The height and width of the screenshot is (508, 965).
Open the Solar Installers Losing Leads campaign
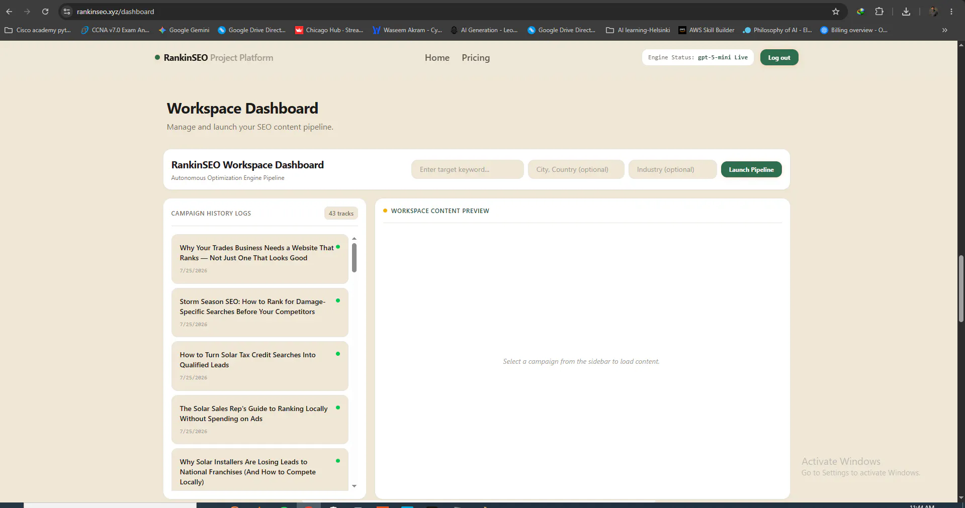pos(259,470)
